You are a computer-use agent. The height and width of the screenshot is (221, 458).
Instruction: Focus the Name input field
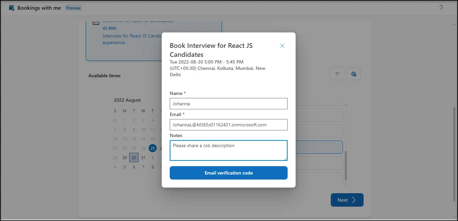(228, 104)
